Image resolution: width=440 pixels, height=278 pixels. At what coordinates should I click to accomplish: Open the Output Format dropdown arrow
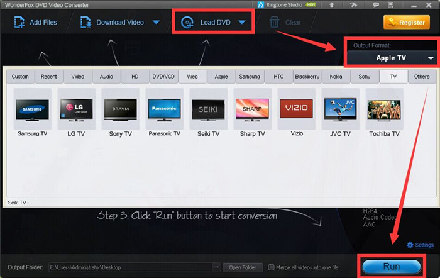coord(431,58)
